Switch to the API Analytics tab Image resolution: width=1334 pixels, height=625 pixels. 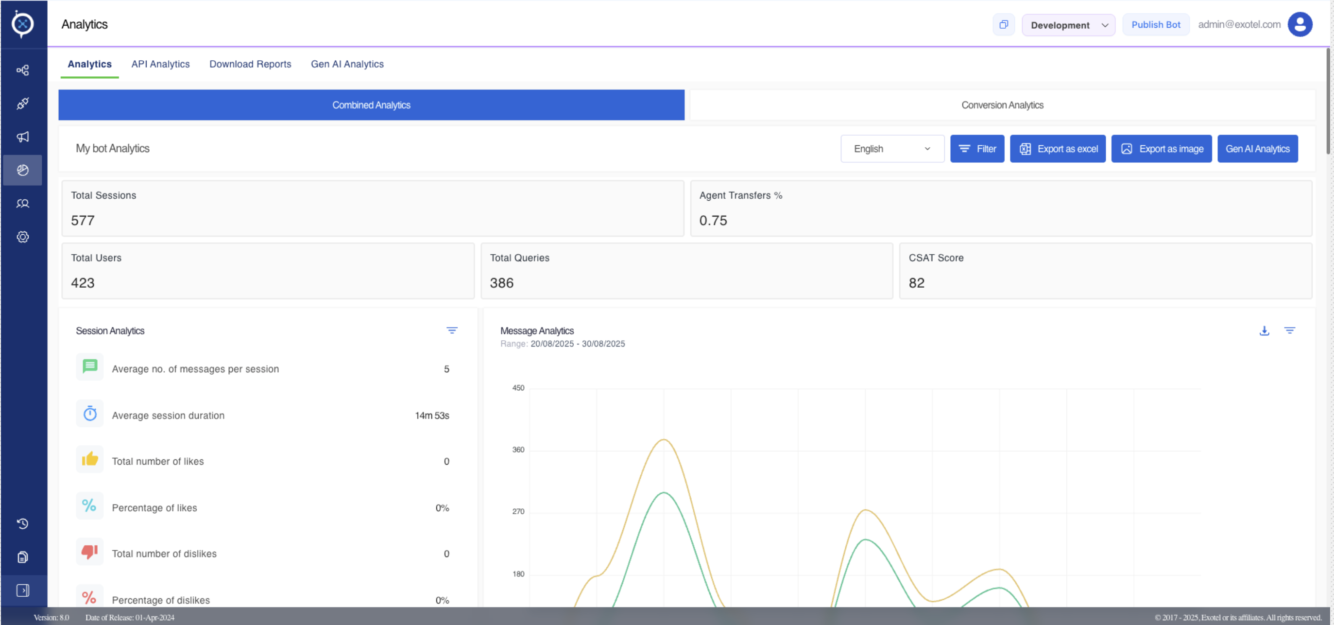[160, 64]
